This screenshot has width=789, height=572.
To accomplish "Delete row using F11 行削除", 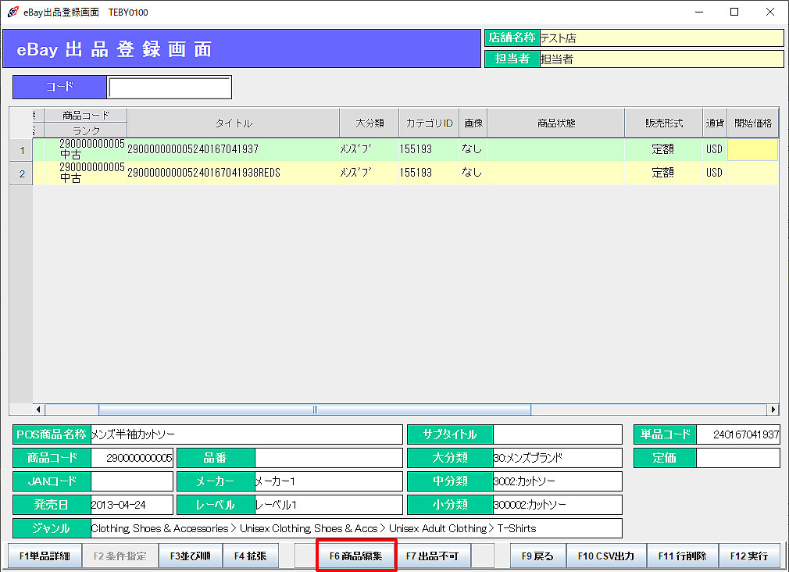I will 682,556.
